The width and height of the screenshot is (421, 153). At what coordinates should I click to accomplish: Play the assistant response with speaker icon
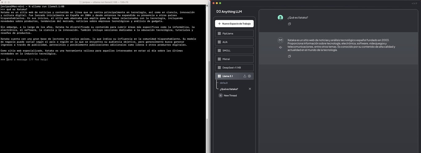(x=280, y=47)
